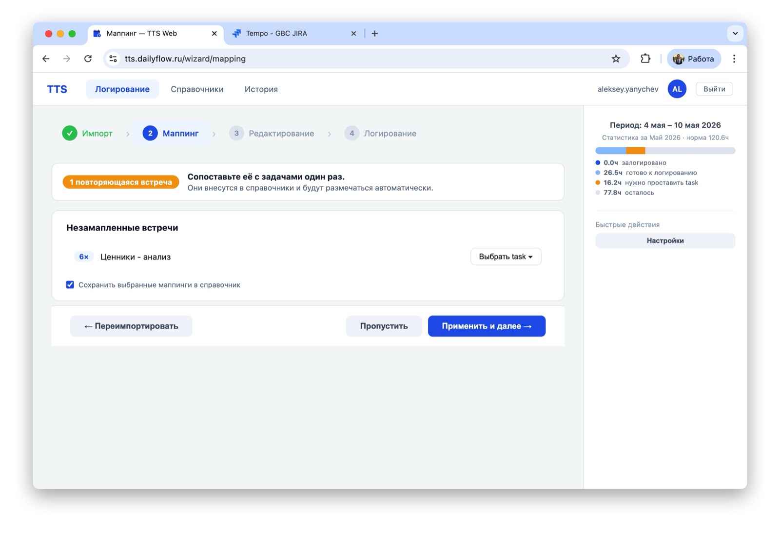
Task: Click Незамапленные встречи heading
Action: click(x=122, y=228)
